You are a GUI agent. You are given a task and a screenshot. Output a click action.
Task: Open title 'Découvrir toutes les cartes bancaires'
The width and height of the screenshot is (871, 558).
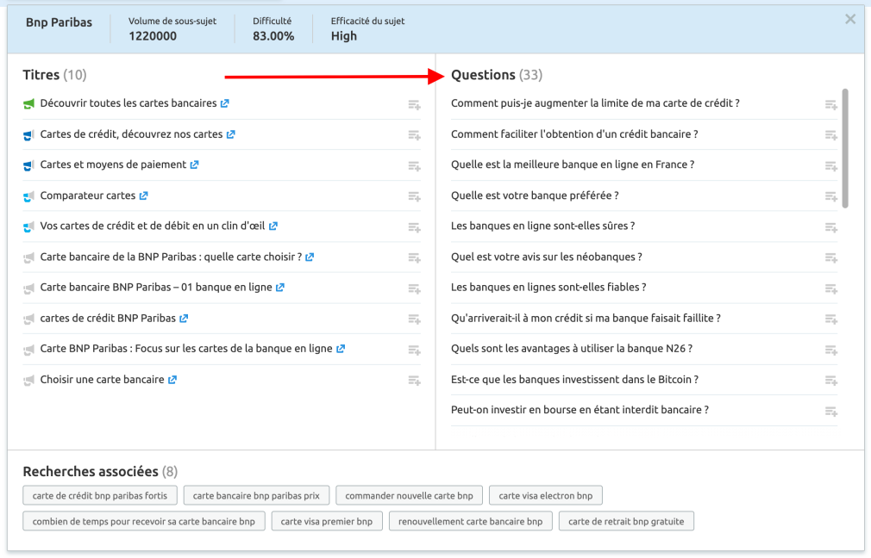pyautogui.click(x=128, y=103)
